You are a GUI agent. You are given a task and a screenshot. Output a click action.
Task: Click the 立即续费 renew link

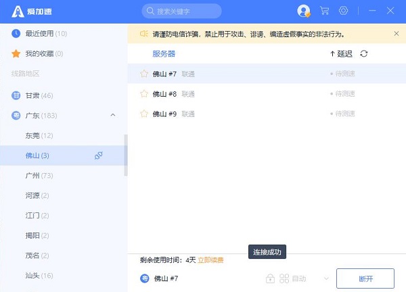pos(210,260)
